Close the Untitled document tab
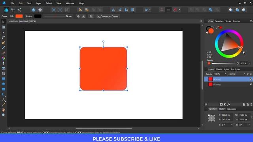253x142 pixels. (201, 21)
